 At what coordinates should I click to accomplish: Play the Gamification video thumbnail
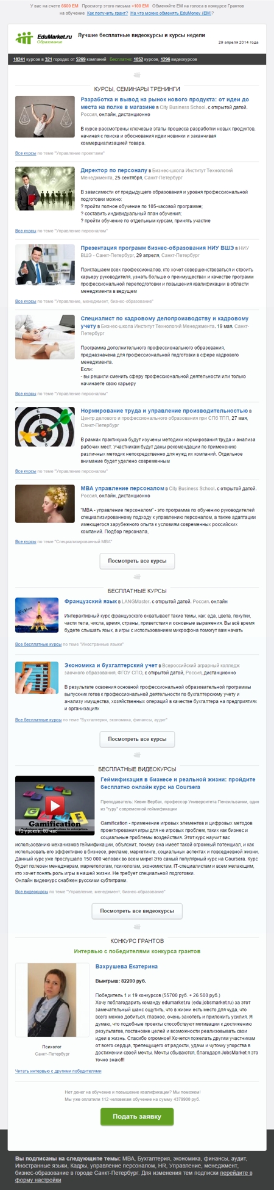tap(55, 806)
